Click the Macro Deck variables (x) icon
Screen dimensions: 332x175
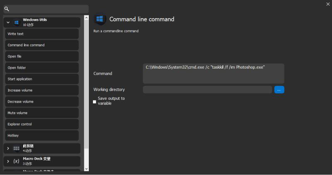[17, 161]
